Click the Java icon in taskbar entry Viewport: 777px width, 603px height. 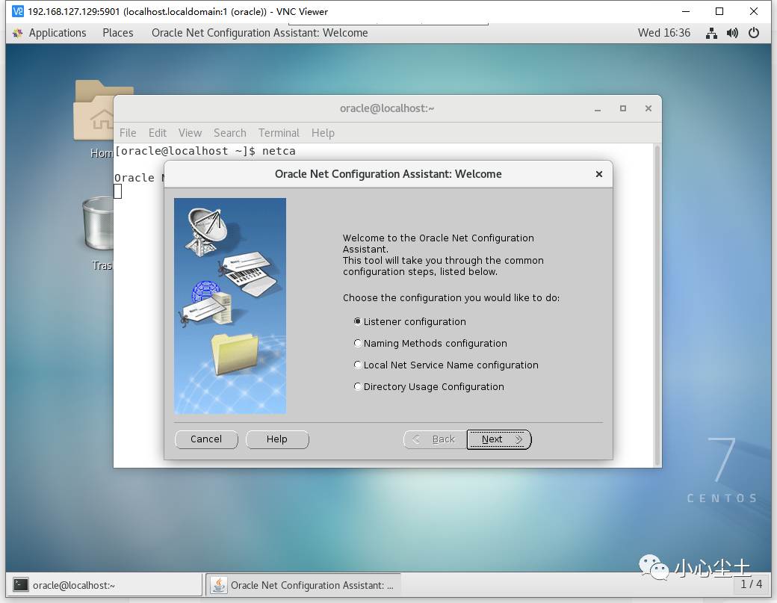click(x=218, y=585)
